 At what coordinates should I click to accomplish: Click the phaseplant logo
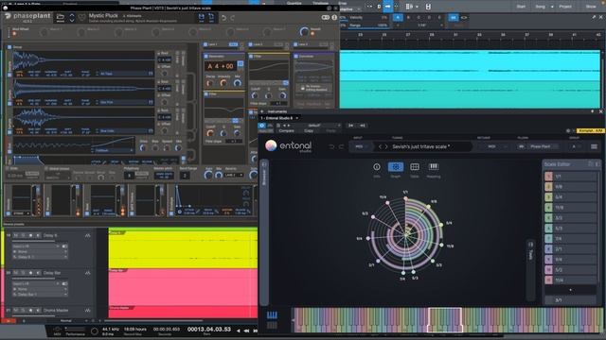[x=27, y=17]
